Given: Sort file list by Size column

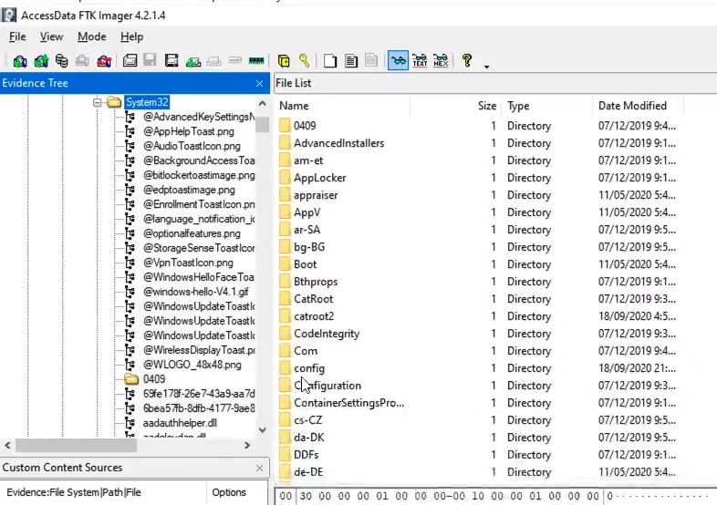Looking at the screenshot, I should 455,106.
